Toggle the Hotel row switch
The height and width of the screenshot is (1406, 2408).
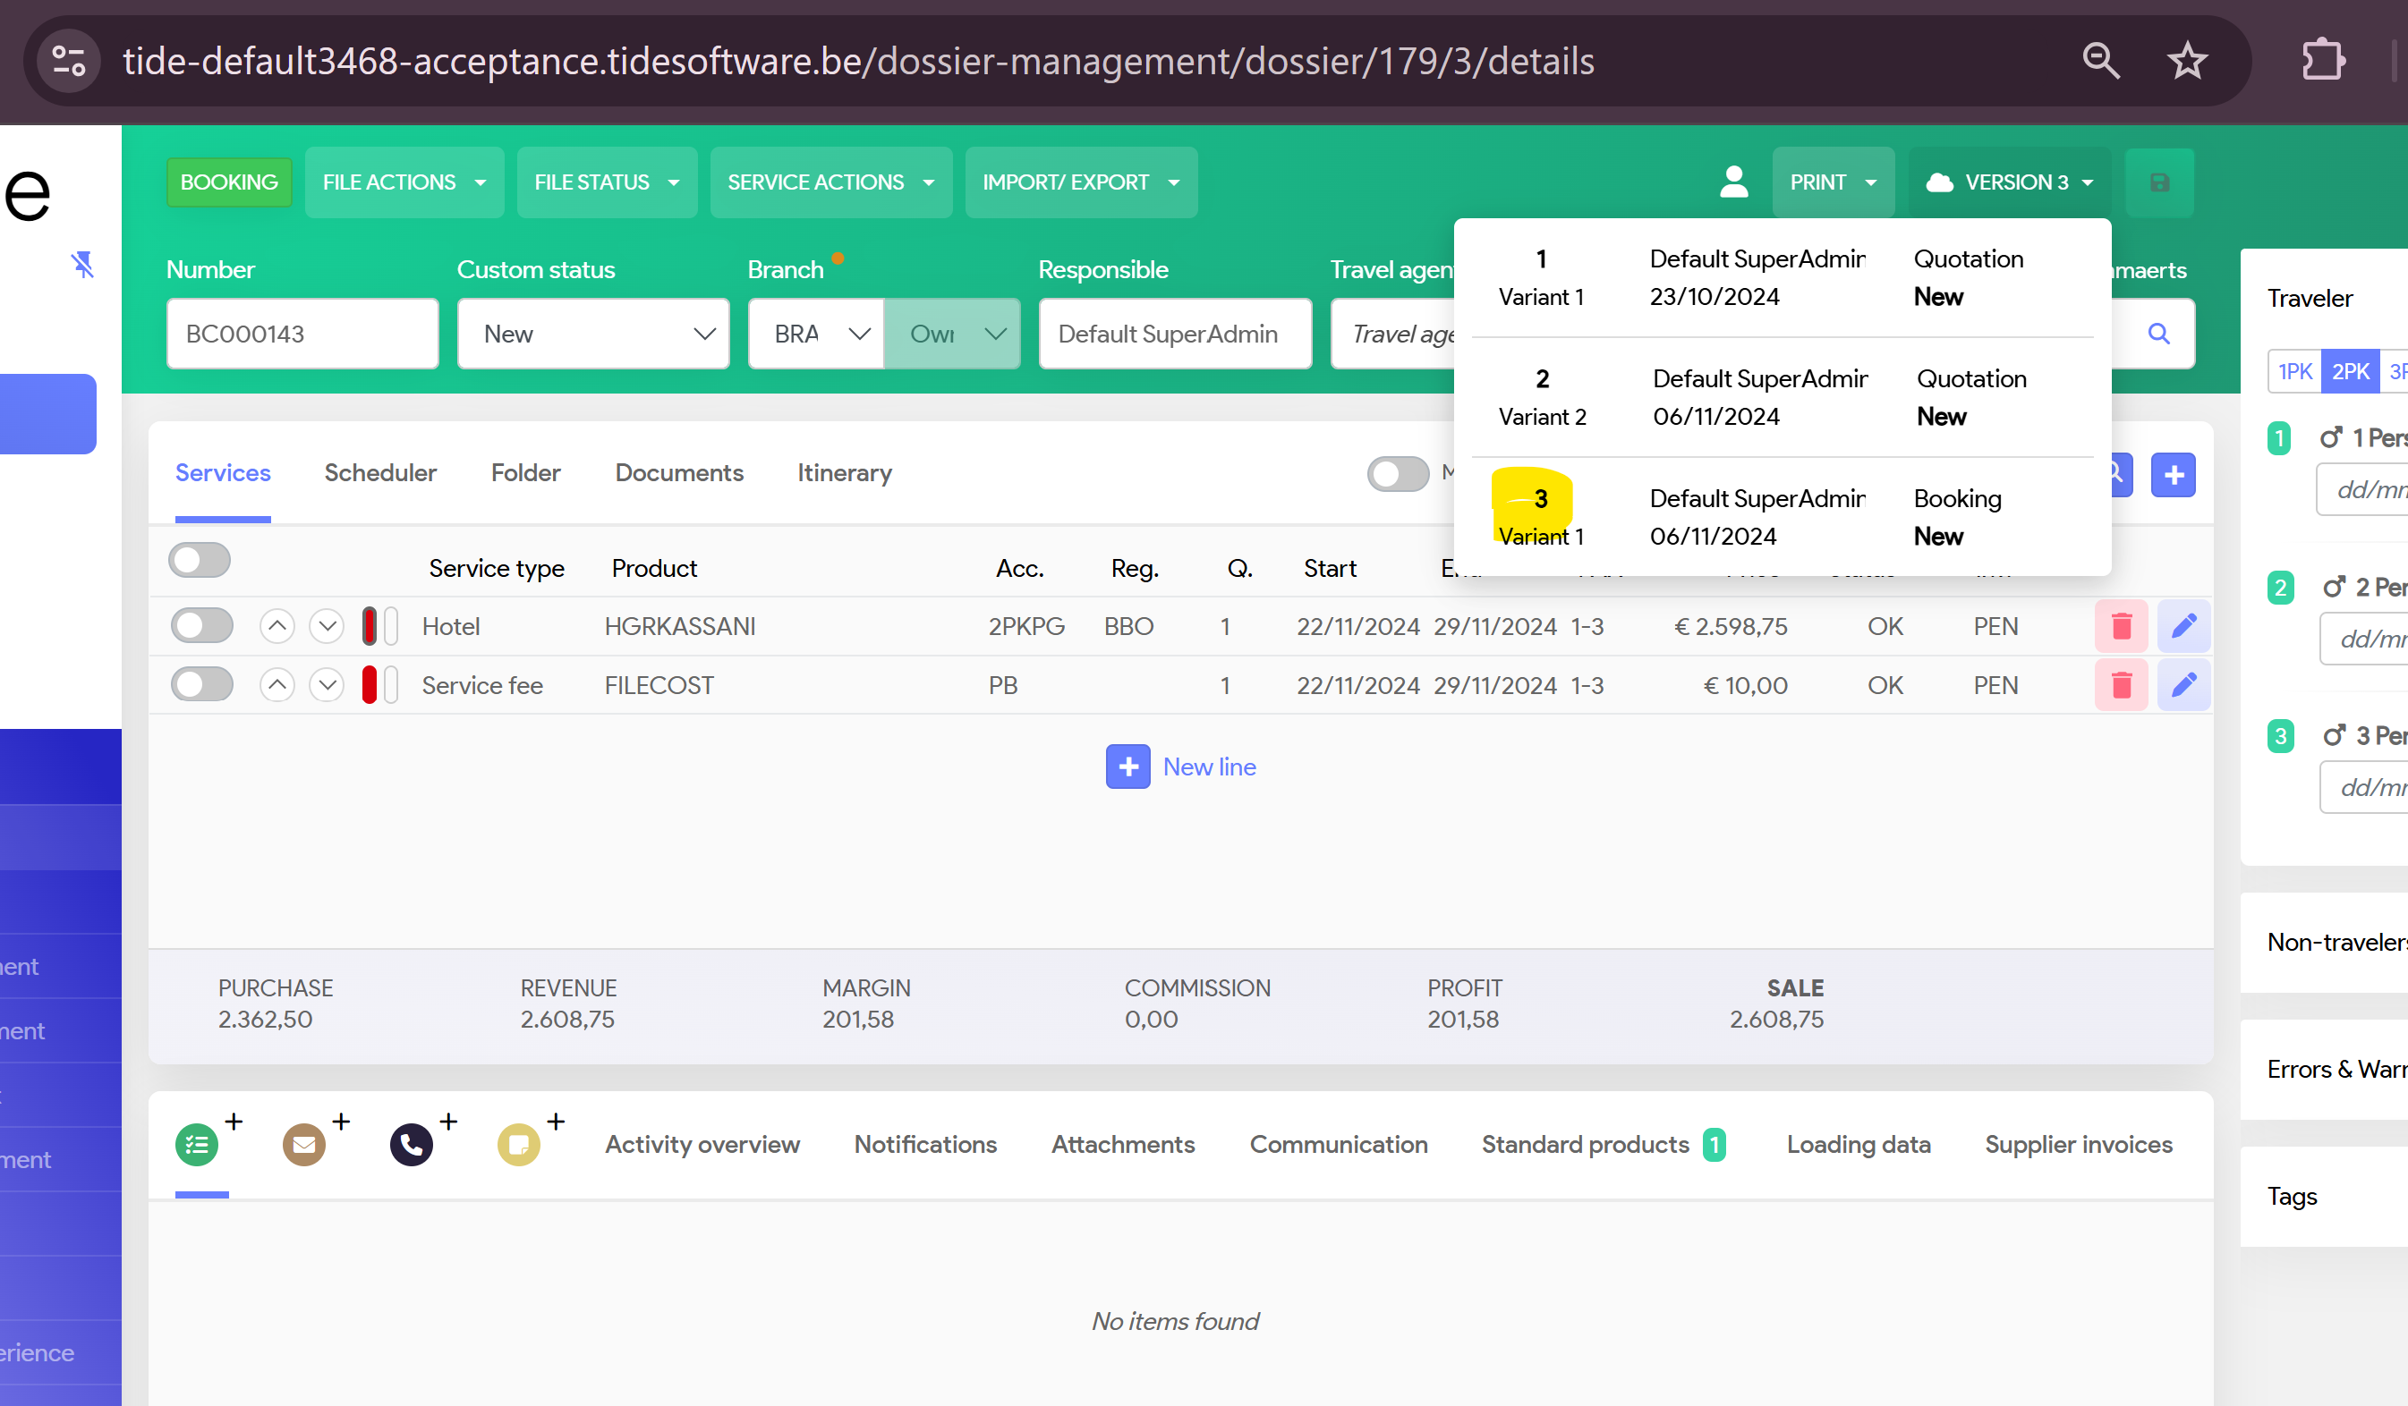tap(201, 627)
